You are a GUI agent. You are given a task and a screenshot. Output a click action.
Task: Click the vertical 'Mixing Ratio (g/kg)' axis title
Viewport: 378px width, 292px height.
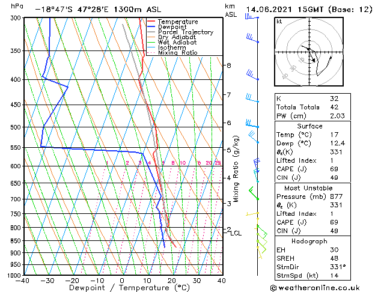[236, 169]
